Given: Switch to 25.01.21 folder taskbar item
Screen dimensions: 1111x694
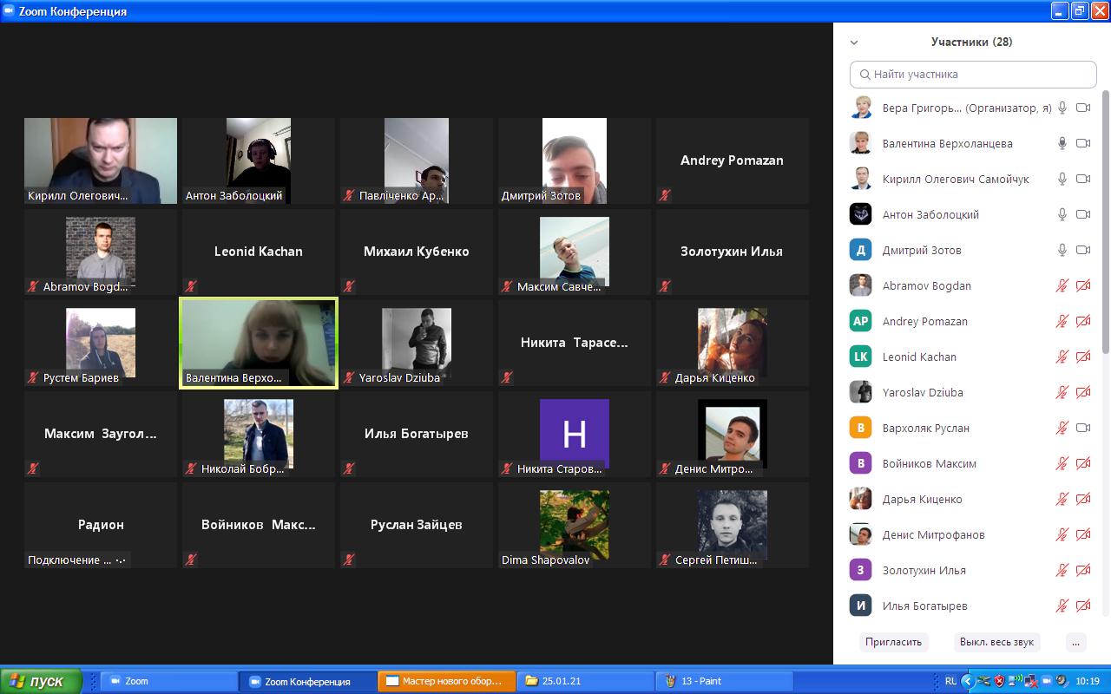Looking at the screenshot, I should point(585,681).
